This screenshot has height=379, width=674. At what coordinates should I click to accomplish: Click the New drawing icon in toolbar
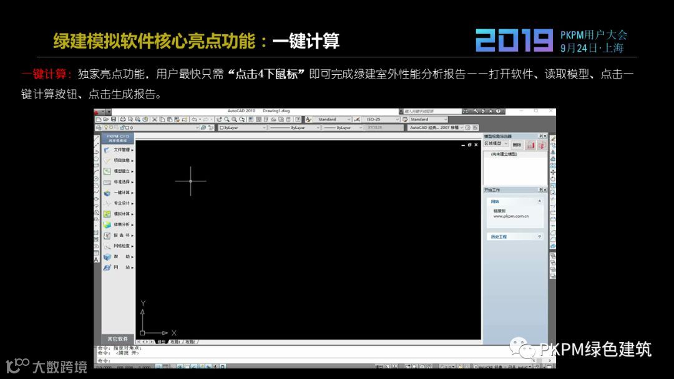tap(99, 119)
